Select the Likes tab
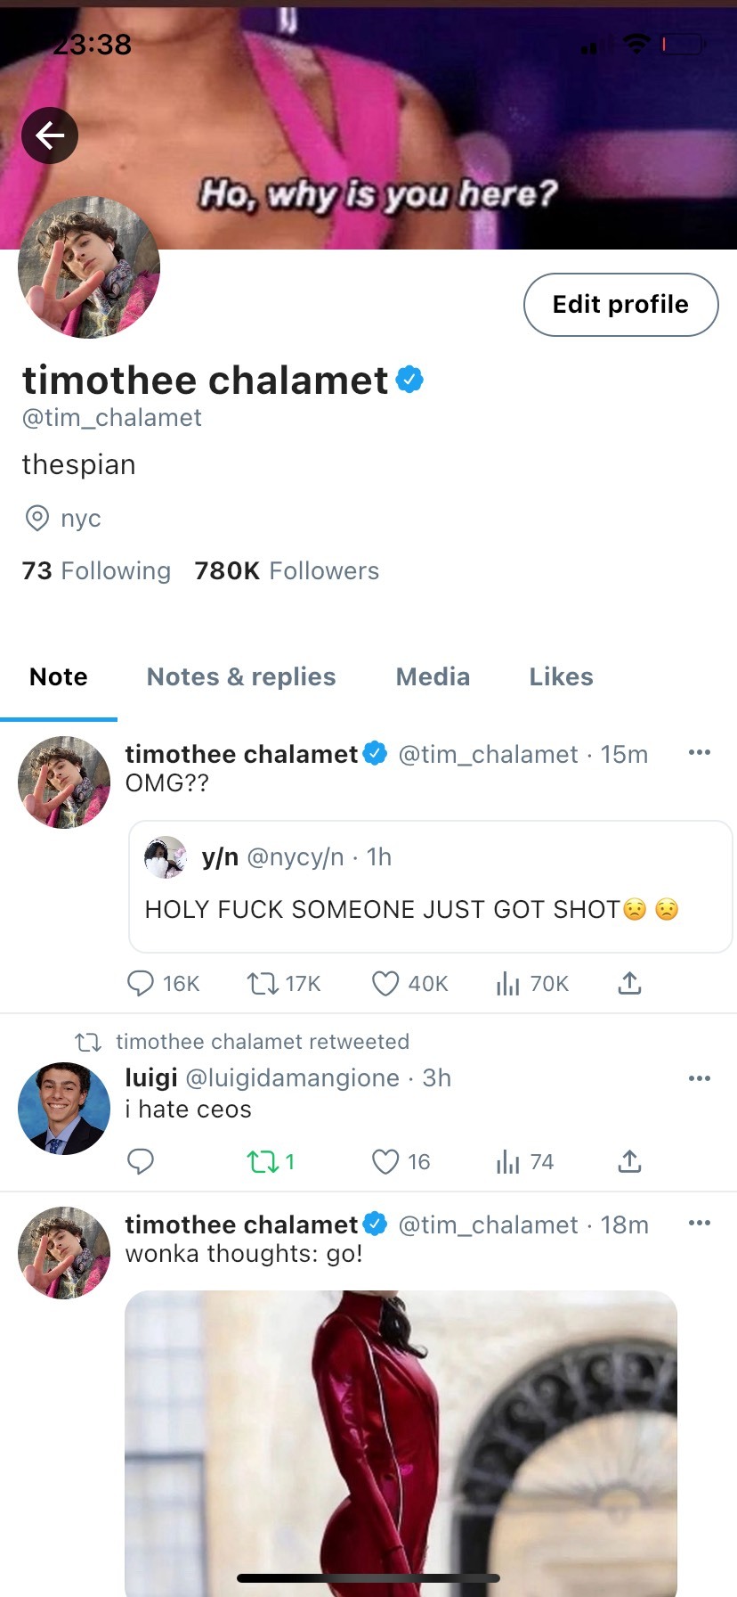737x1597 pixels. pyautogui.click(x=561, y=677)
